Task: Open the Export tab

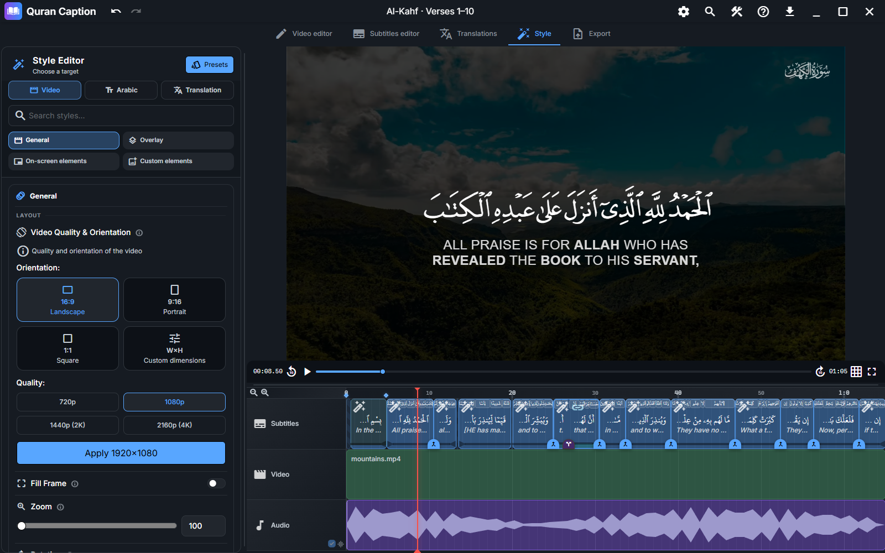Action: (x=592, y=34)
